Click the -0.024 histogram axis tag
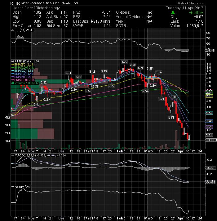Screen dimensions: 217x221 (x=210, y=168)
